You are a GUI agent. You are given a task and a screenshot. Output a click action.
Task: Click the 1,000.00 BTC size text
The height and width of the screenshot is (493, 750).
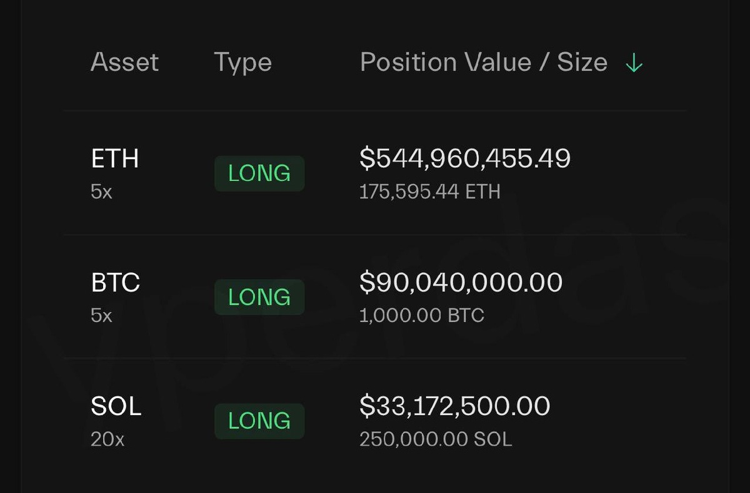pyautogui.click(x=421, y=315)
